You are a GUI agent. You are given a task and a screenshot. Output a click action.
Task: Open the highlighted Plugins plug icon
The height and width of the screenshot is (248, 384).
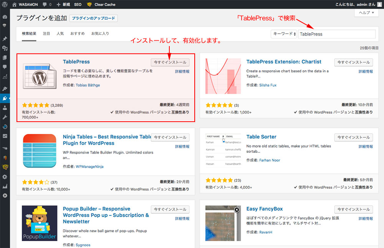(5, 98)
